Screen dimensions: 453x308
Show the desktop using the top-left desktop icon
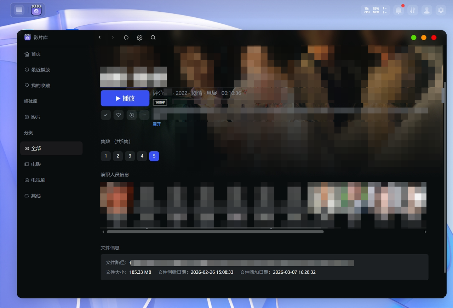(x=19, y=10)
